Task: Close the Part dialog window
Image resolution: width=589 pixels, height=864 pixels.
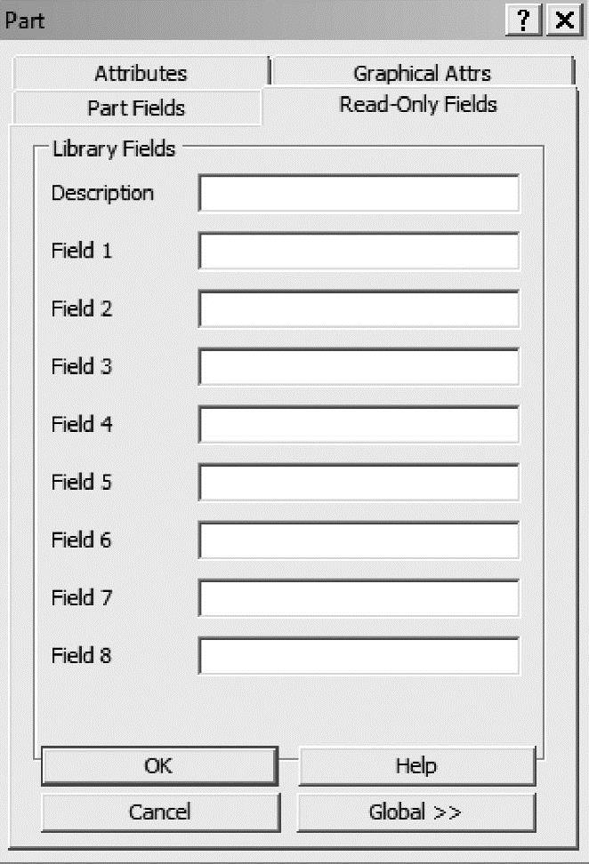Action: tap(563, 20)
